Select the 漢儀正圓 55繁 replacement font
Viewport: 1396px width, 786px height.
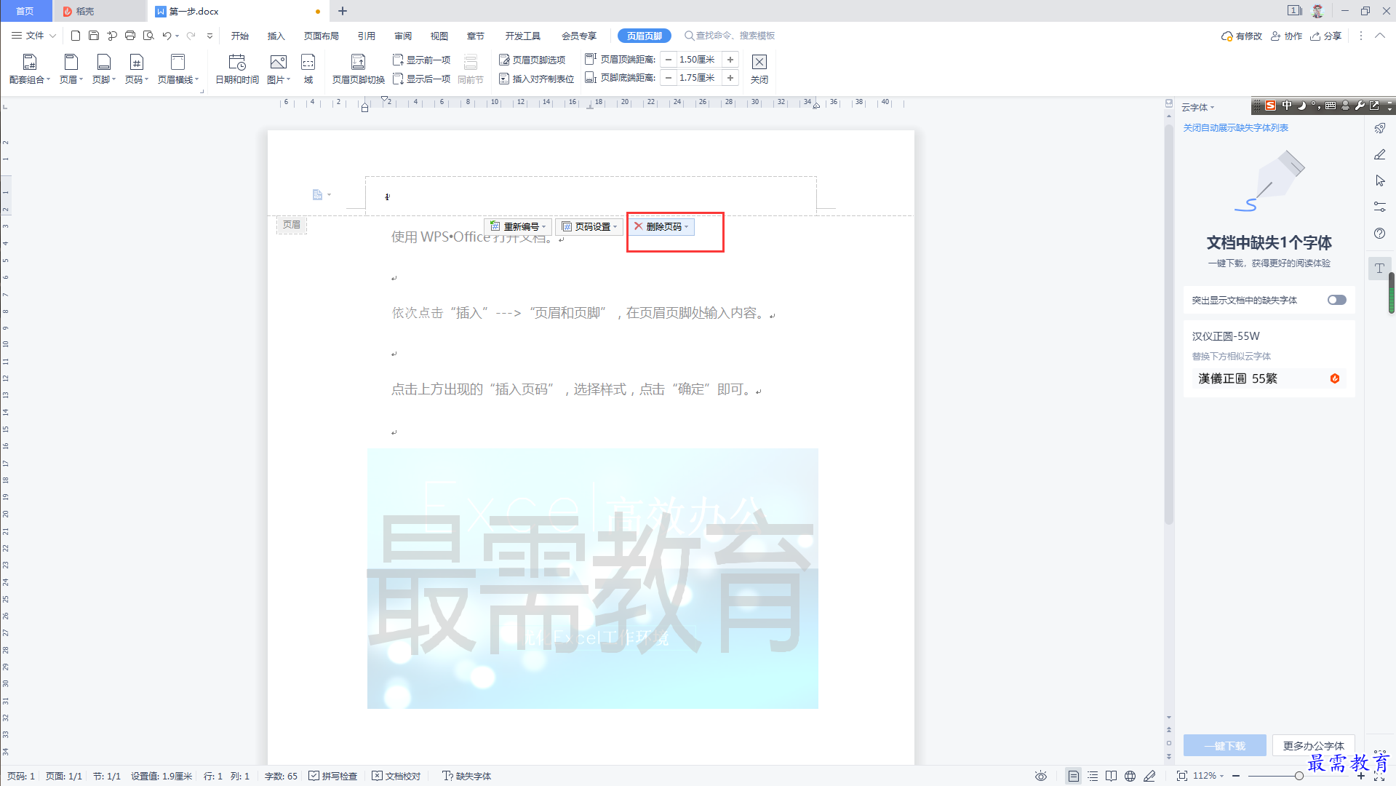(1269, 378)
